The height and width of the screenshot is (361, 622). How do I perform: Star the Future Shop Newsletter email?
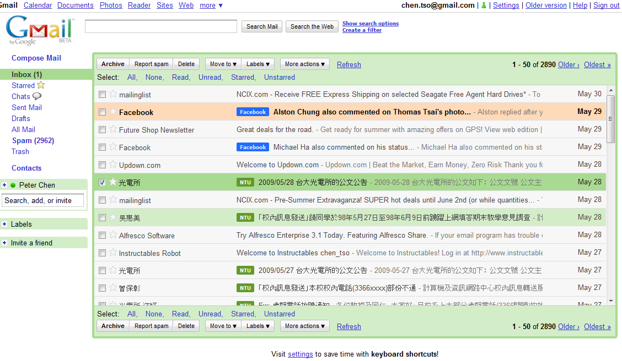(113, 129)
